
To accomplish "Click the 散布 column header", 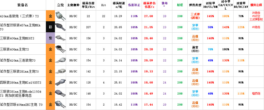I will [x=164, y=4].
